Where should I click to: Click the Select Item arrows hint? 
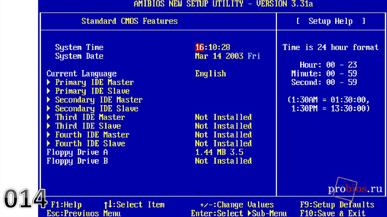point(134,205)
